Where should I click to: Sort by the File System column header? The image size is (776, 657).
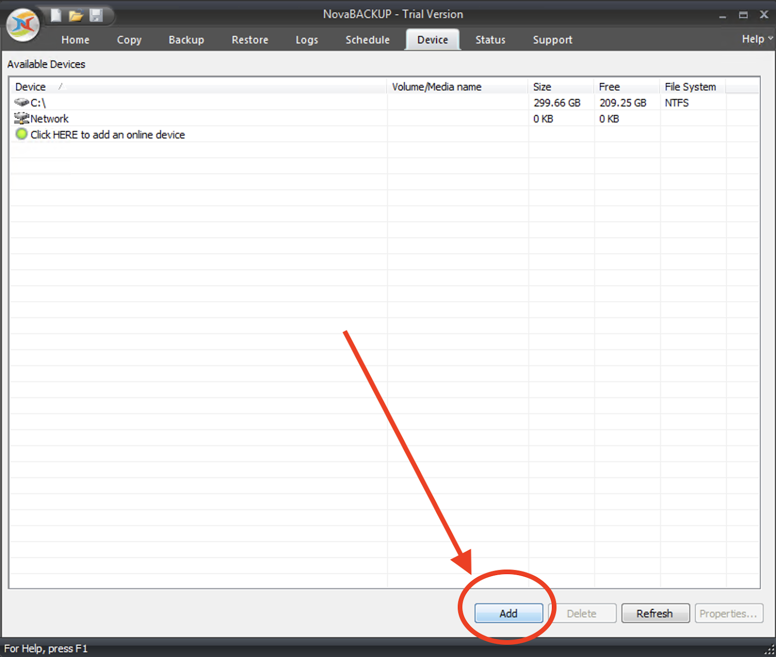[x=693, y=87]
